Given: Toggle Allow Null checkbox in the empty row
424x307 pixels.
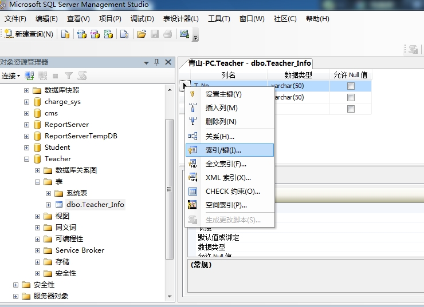Looking at the screenshot, I should (351, 109).
